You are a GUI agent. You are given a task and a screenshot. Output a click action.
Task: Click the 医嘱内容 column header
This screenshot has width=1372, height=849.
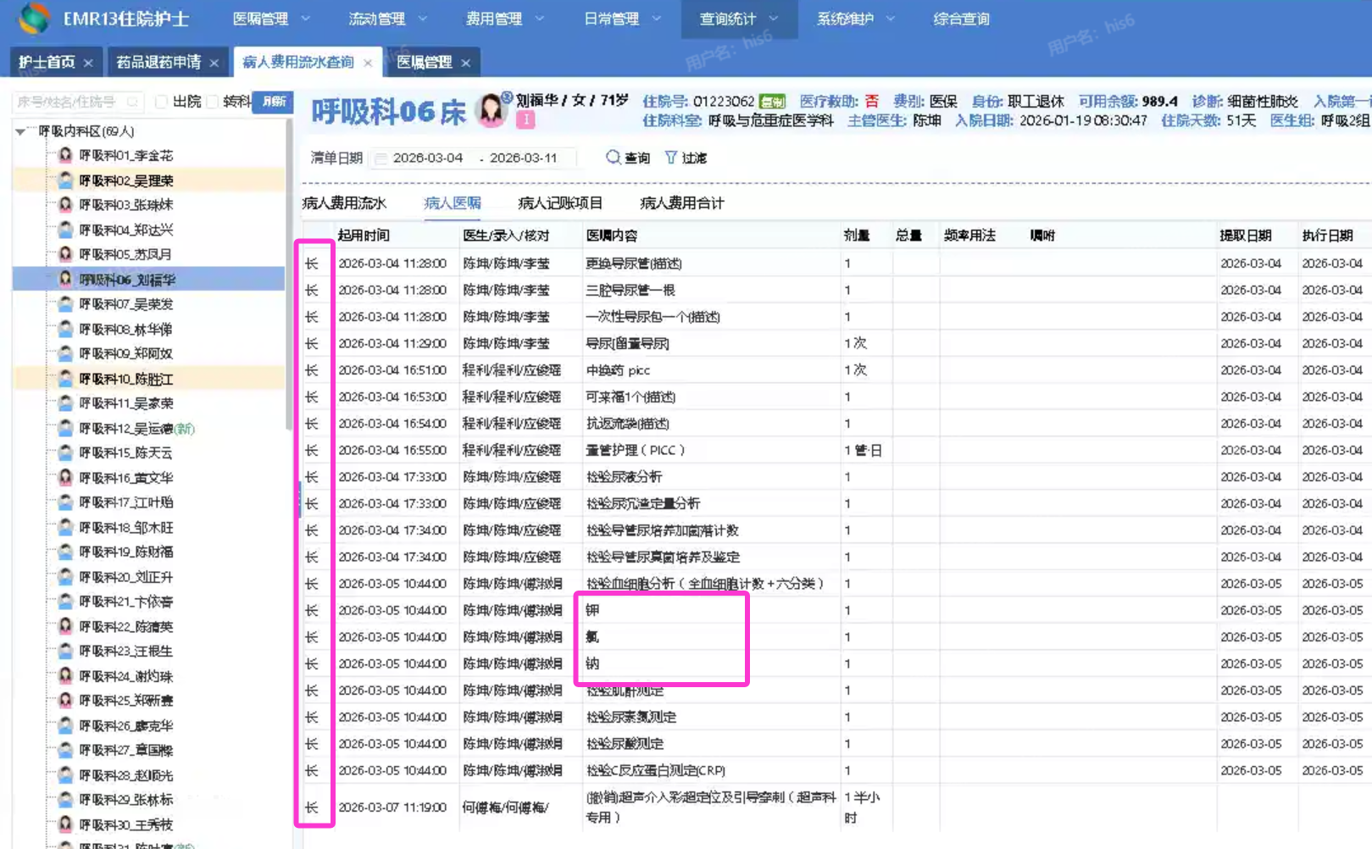click(612, 236)
